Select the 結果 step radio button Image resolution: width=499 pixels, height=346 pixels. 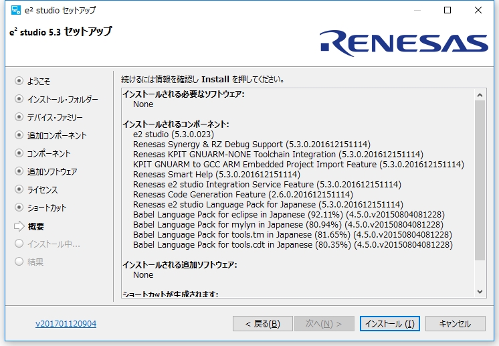(19, 262)
